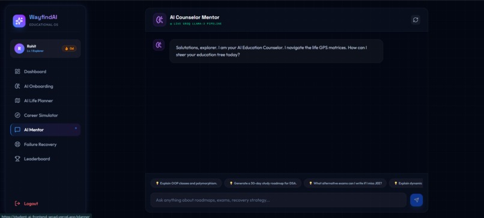Focus the 'Ask anything about roadmaps' input
This screenshot has width=484, height=218.
pyautogui.click(x=279, y=200)
